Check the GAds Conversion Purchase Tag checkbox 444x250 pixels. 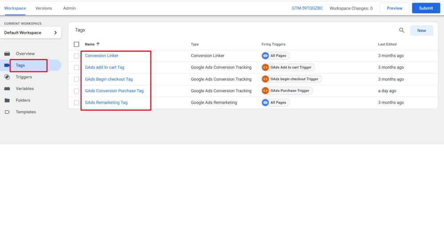coord(76,91)
